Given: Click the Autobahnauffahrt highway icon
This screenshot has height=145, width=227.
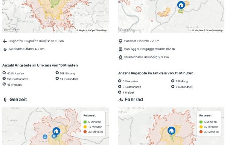Looking at the screenshot, I should (x=5, y=49).
